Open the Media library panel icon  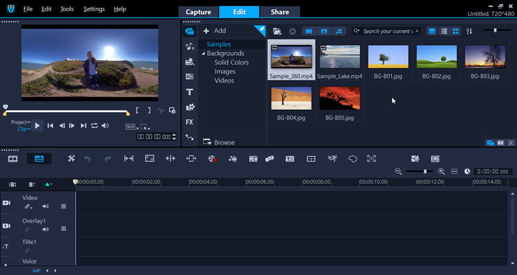pyautogui.click(x=189, y=31)
